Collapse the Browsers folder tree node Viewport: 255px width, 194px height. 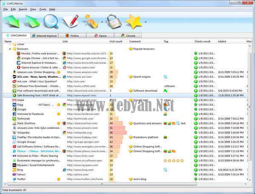(10, 49)
